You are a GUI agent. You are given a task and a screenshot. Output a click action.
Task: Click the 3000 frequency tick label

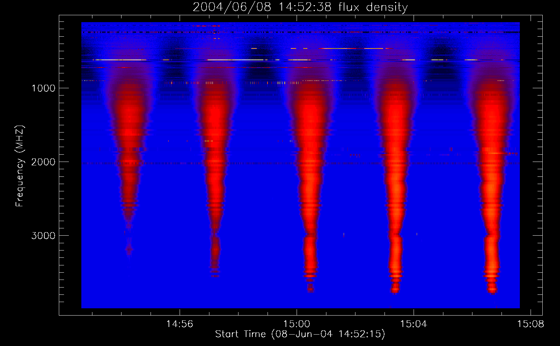43,236
